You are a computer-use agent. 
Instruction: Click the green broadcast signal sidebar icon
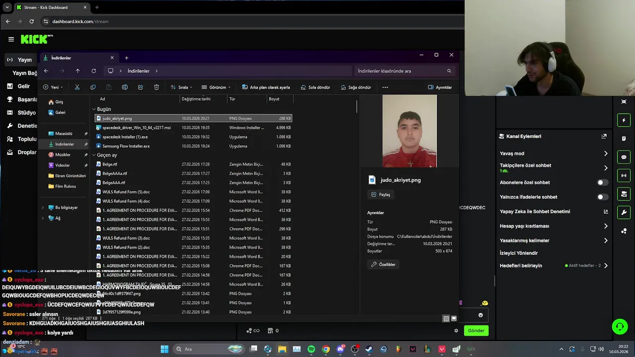(x=624, y=176)
